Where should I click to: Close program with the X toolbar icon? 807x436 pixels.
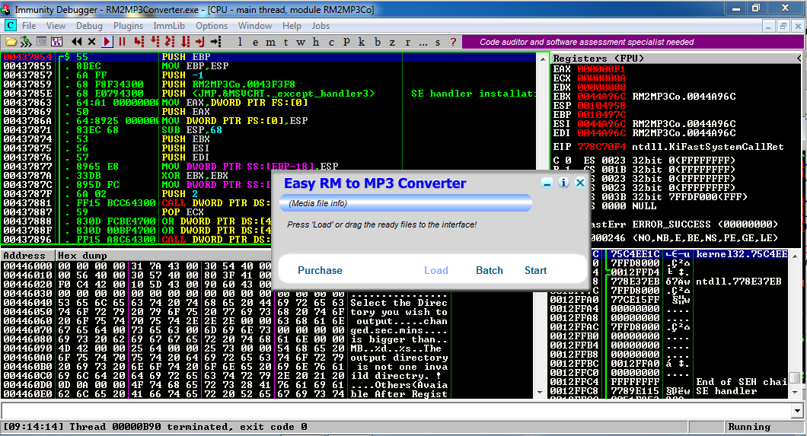click(91, 42)
